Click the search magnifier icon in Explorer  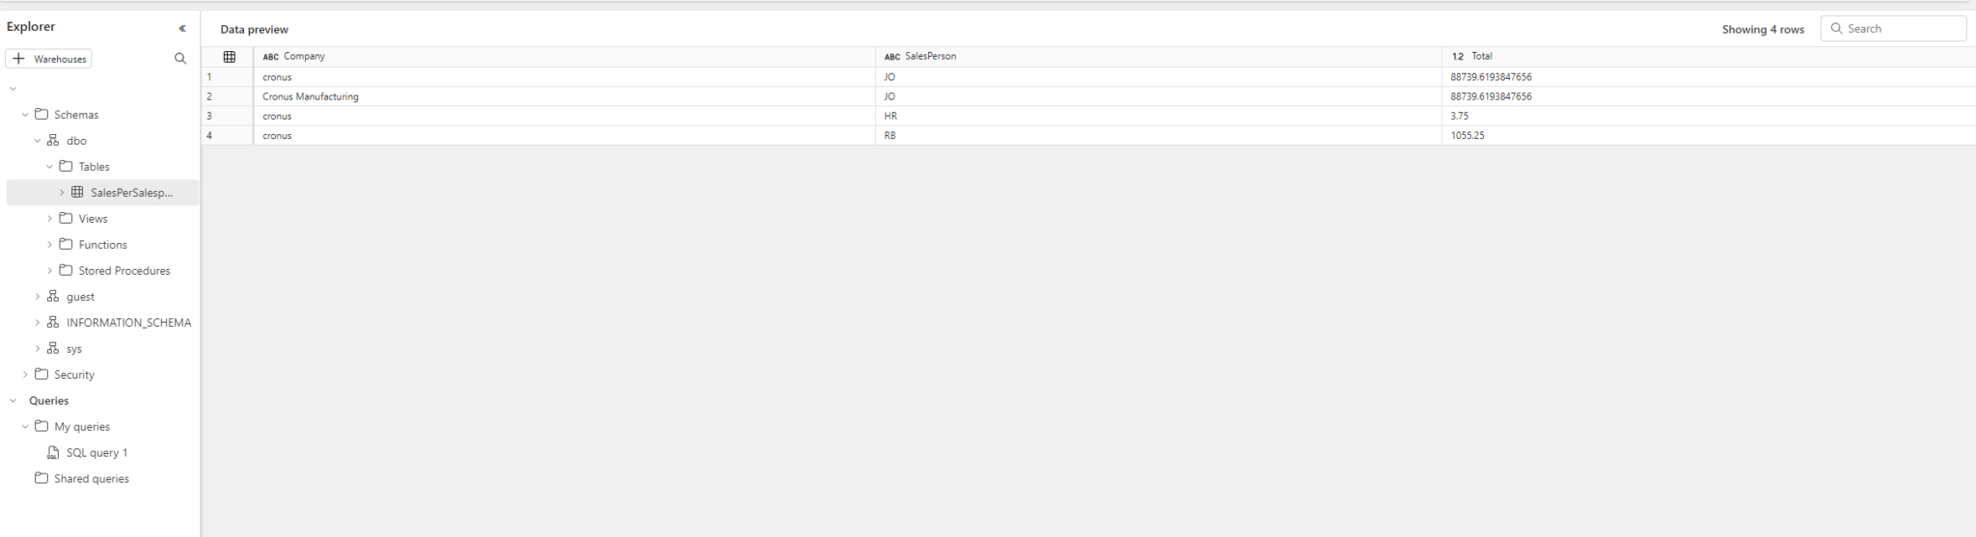[180, 59]
